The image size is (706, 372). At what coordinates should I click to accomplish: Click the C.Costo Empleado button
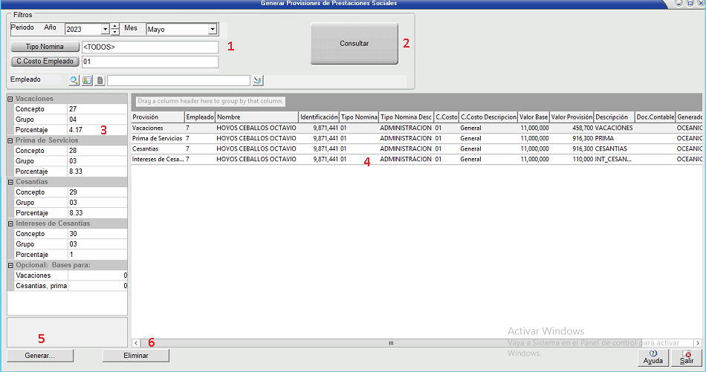pyautogui.click(x=46, y=62)
